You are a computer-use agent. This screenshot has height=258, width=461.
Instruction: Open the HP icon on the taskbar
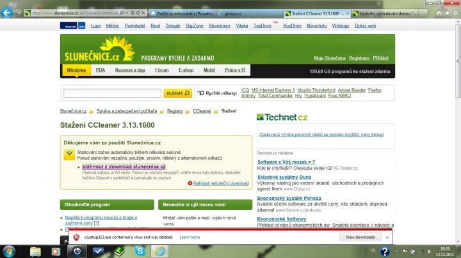pos(77,252)
